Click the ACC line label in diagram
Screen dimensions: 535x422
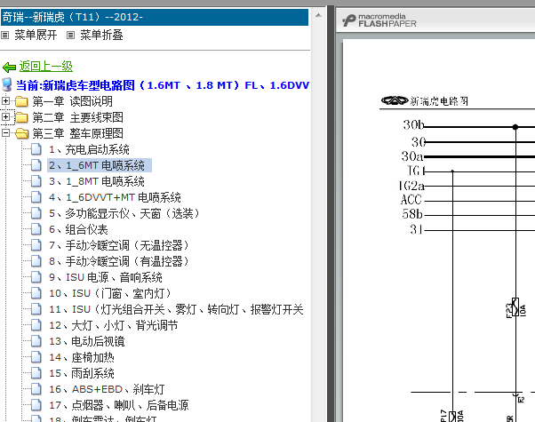point(411,200)
